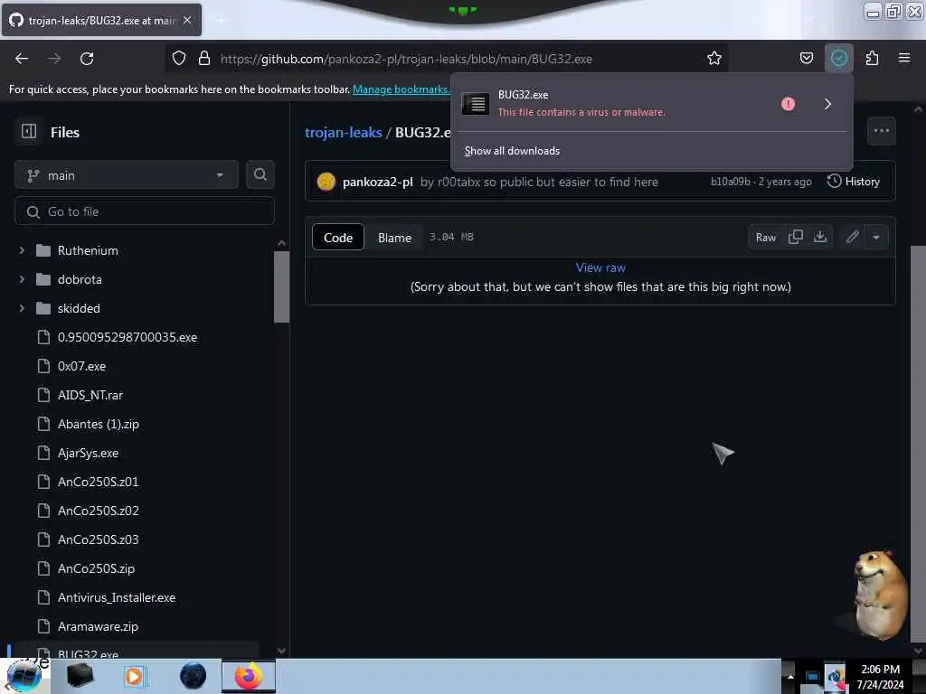Click the padlock site security icon
The image size is (926, 694).
(x=204, y=58)
